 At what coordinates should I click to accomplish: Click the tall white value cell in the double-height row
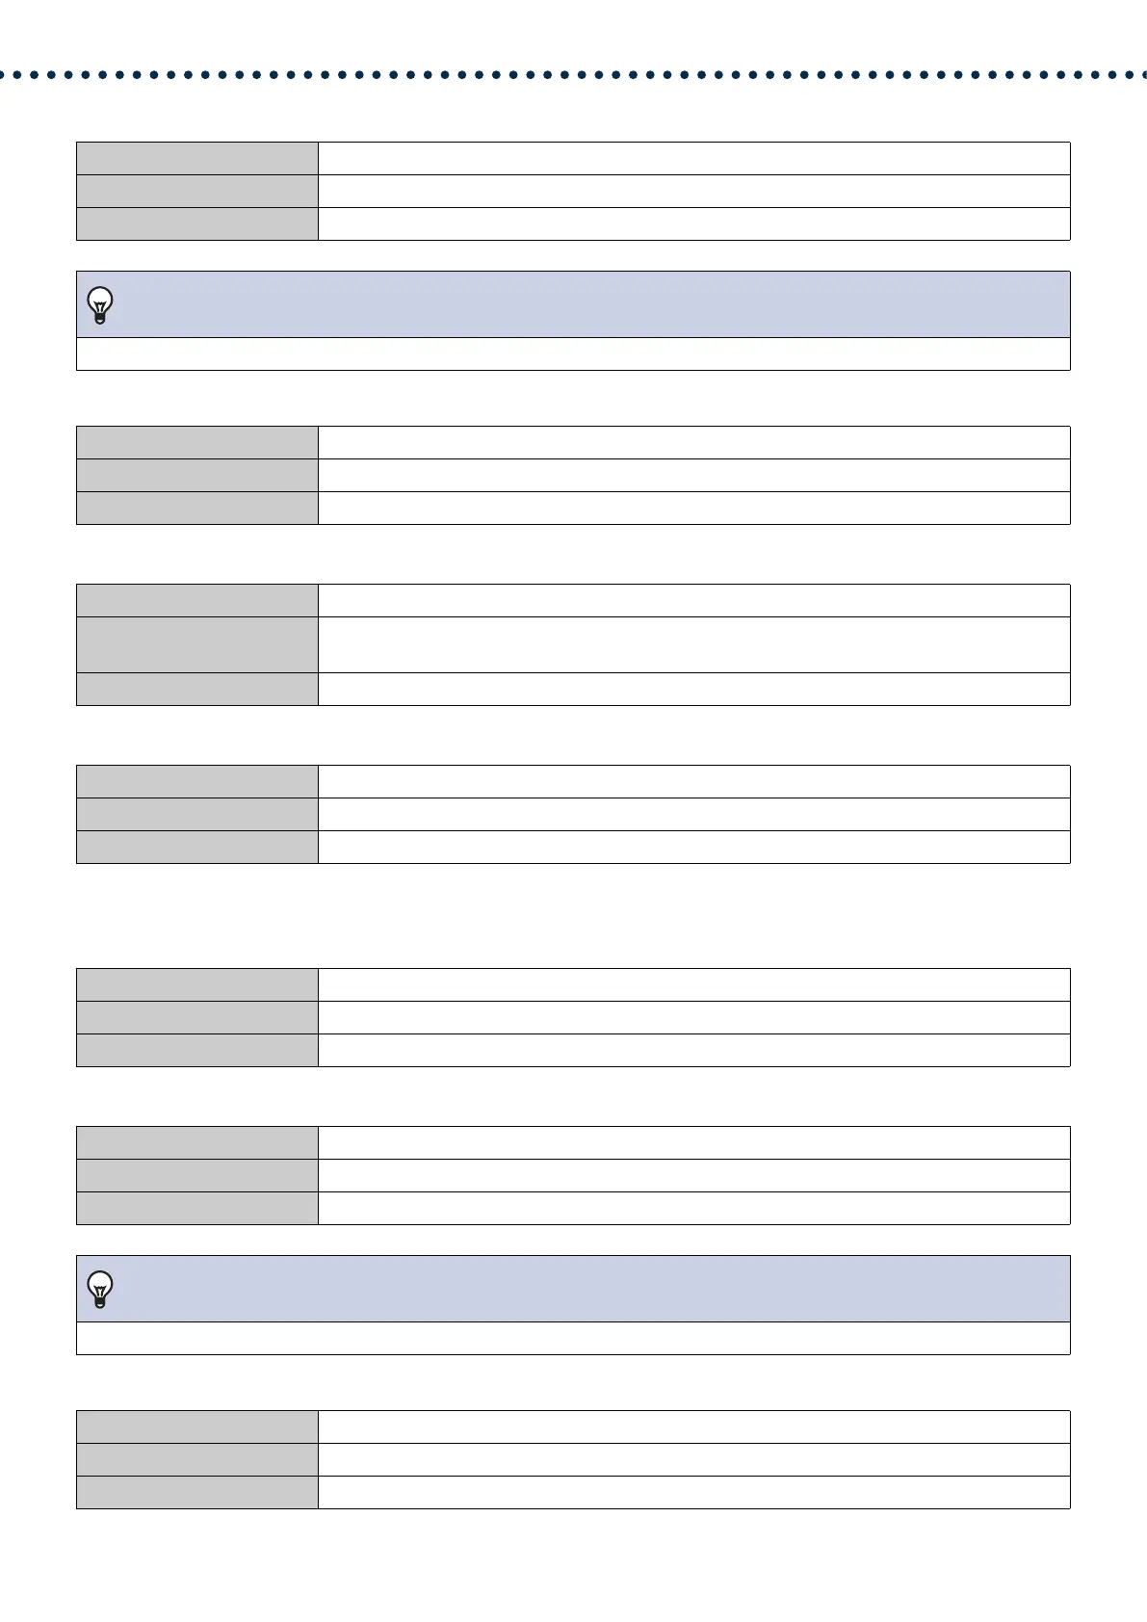click(x=694, y=644)
